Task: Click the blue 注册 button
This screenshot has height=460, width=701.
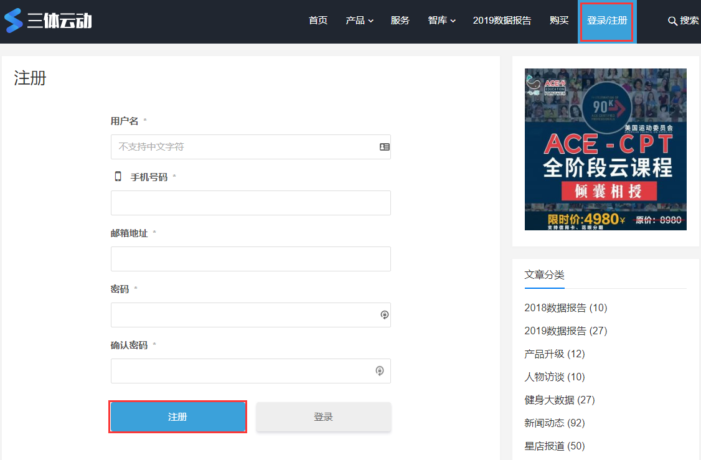Action: [x=178, y=416]
